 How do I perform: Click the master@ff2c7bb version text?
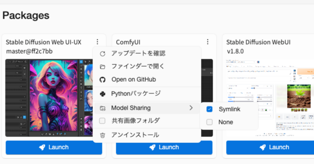(29, 51)
